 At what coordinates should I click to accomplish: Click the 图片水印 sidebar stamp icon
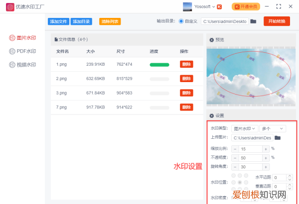12,38
